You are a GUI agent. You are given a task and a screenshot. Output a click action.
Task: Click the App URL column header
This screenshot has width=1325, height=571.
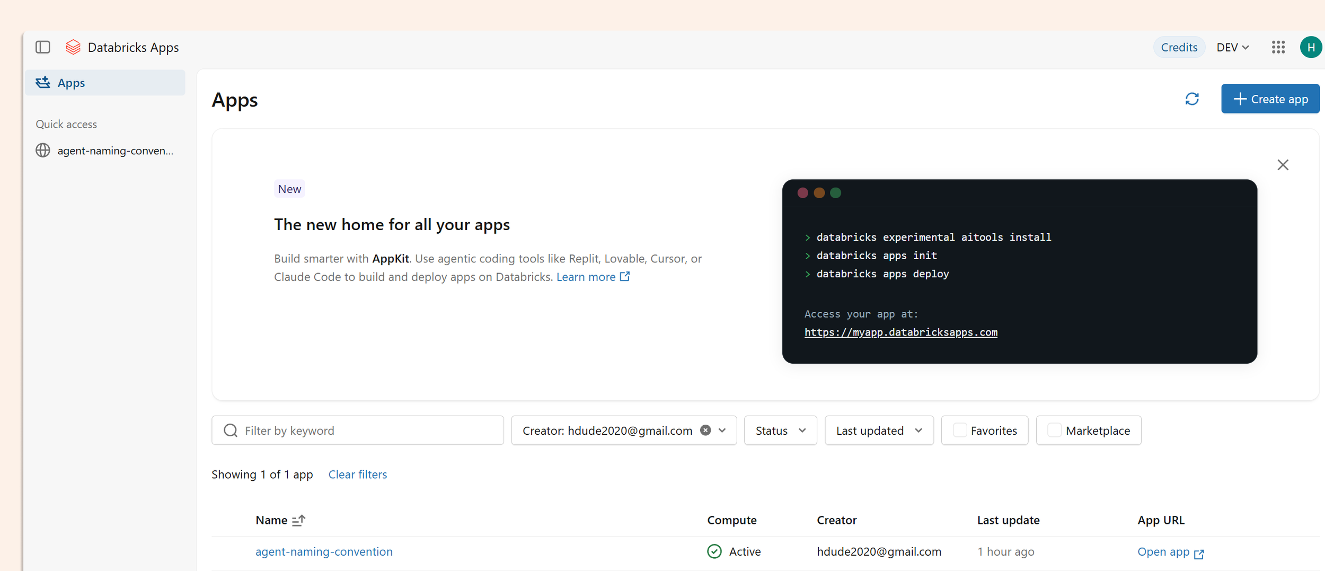coord(1161,520)
